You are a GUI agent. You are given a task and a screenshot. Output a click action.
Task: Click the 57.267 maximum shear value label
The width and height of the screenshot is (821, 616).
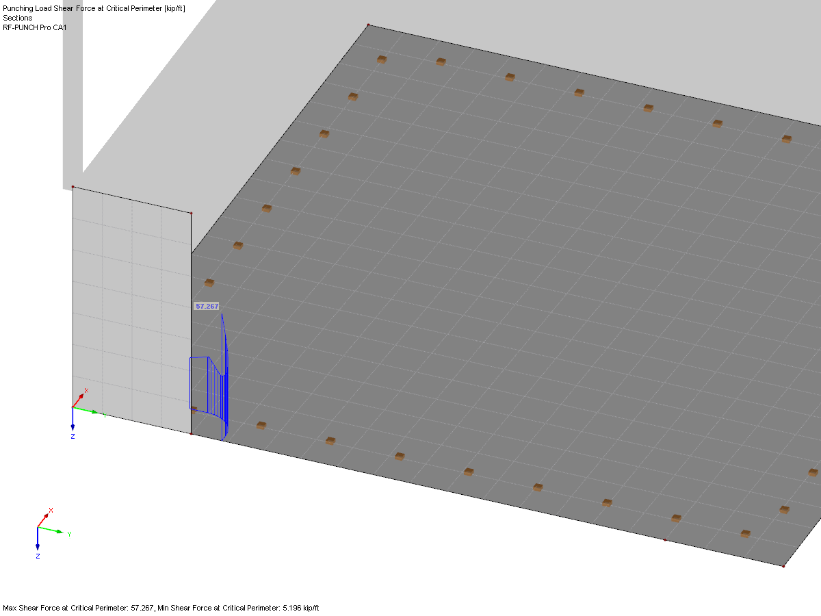(207, 307)
